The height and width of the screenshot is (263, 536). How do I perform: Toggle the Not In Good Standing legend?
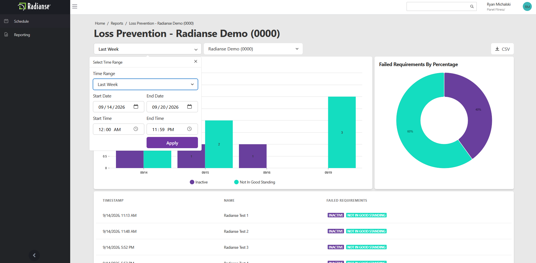click(x=255, y=182)
